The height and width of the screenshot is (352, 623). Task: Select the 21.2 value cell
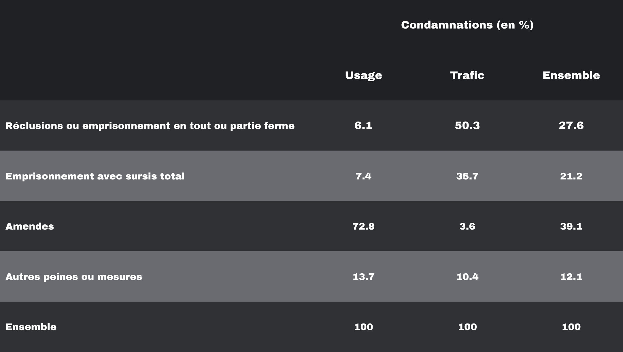571,176
